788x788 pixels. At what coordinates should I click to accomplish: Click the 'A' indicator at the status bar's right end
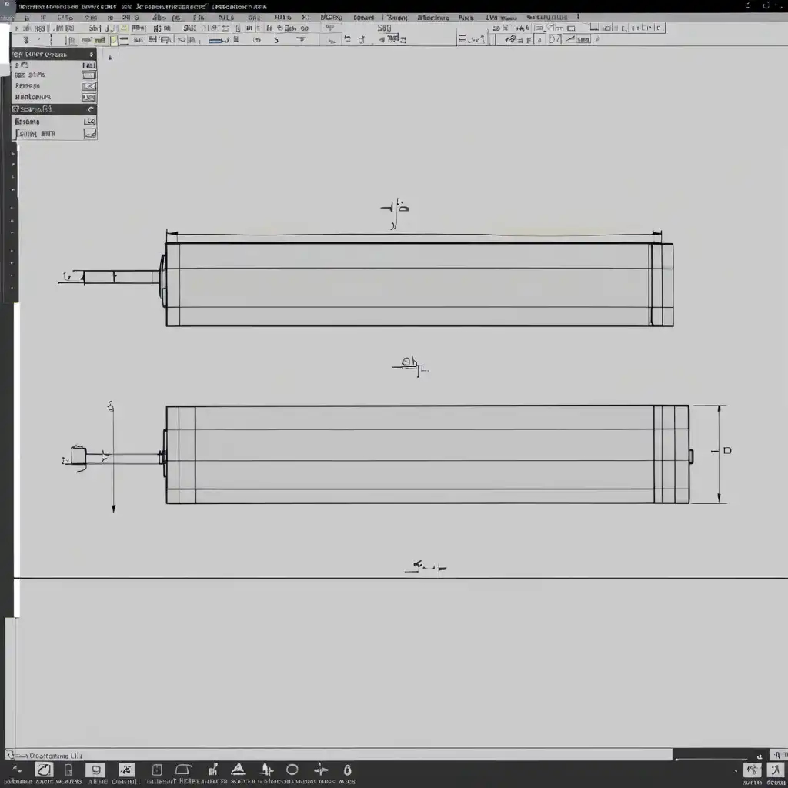[777, 755]
